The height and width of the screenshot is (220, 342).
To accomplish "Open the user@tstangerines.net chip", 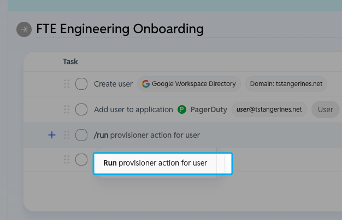I will pos(269,109).
